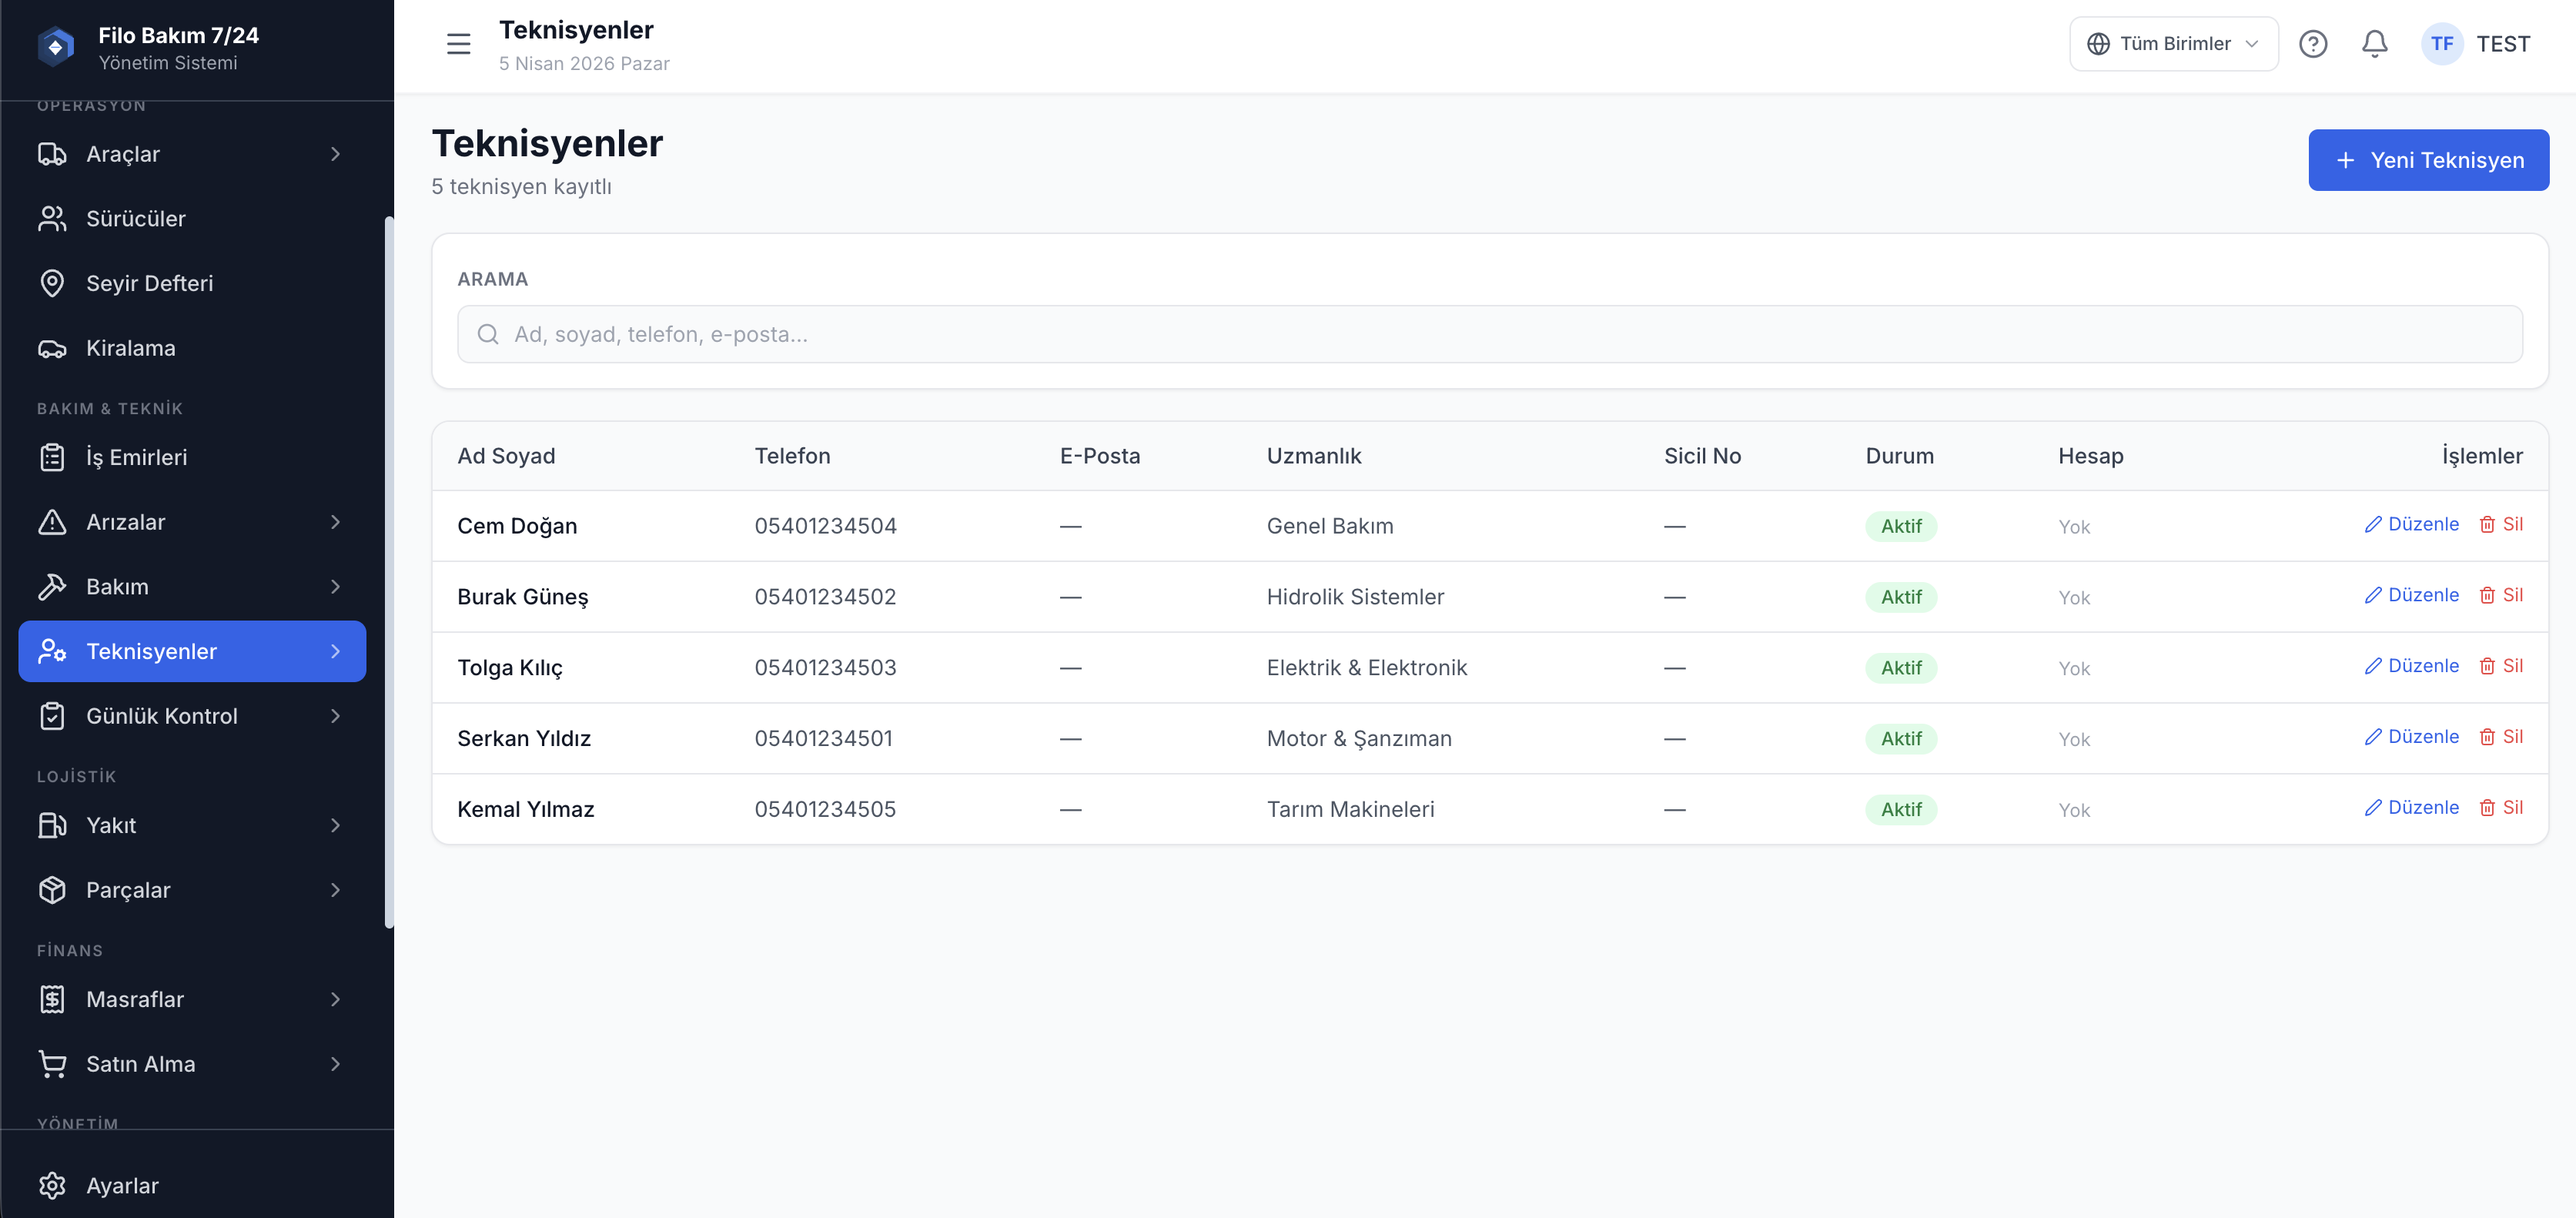Open İş Emirleri menu item

[136, 457]
